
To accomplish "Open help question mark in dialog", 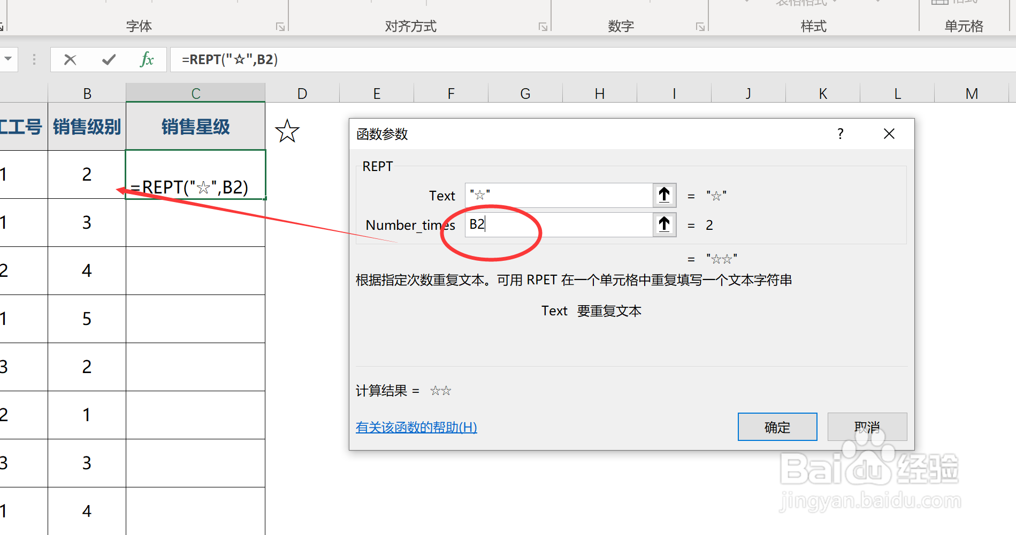I will 841,134.
